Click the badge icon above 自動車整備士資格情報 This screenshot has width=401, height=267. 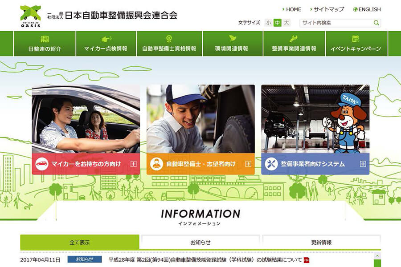[169, 39]
